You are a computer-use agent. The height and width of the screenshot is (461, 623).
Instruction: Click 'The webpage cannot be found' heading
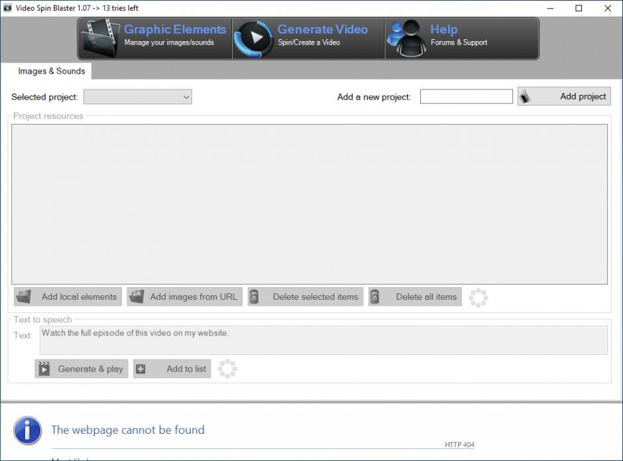coord(128,430)
